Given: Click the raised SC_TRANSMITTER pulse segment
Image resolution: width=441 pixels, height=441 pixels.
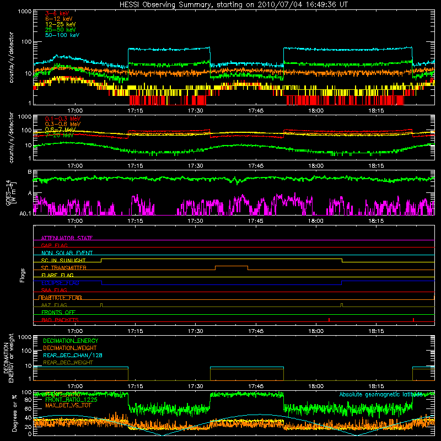Looking at the screenshot, I should click(232, 266).
